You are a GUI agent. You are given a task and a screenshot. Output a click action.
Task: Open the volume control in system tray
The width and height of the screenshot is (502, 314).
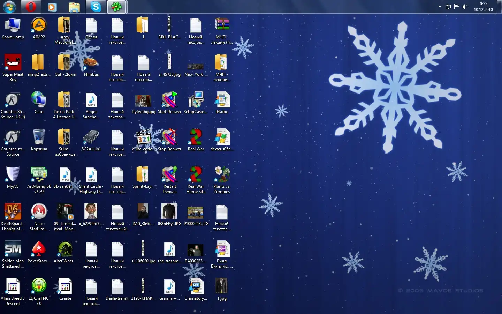point(465,7)
